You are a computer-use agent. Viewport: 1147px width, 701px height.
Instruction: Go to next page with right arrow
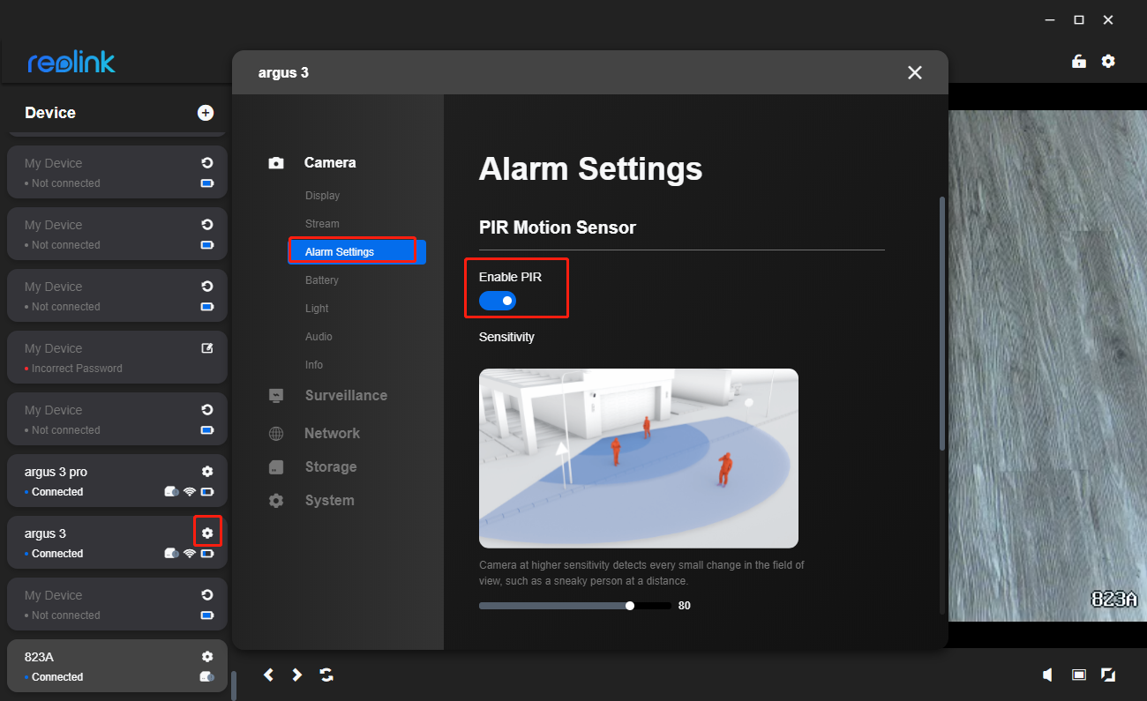click(x=297, y=675)
